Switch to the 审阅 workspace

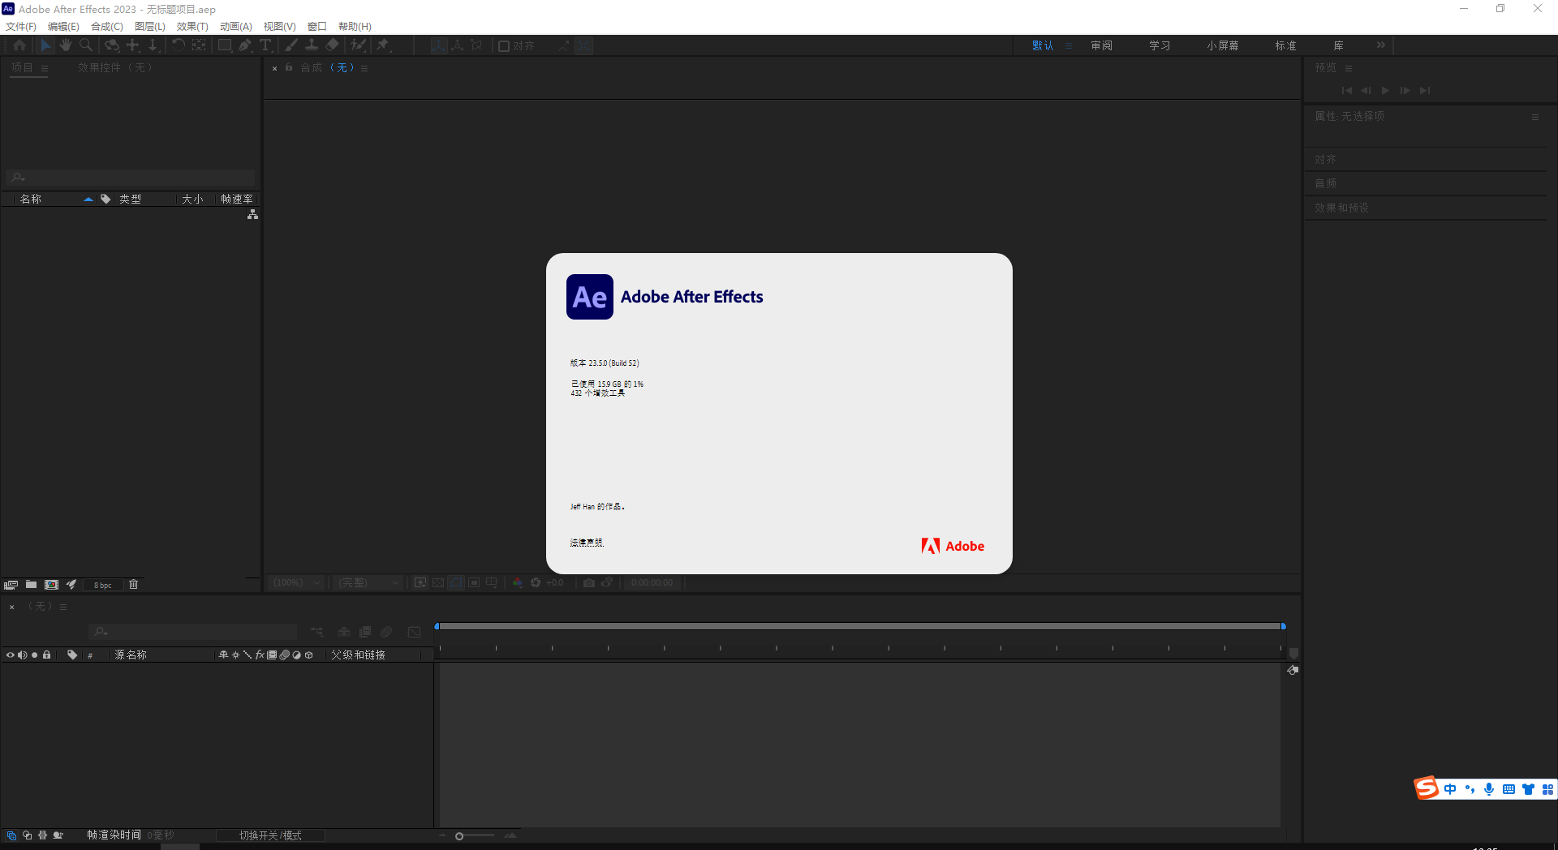click(x=1102, y=45)
